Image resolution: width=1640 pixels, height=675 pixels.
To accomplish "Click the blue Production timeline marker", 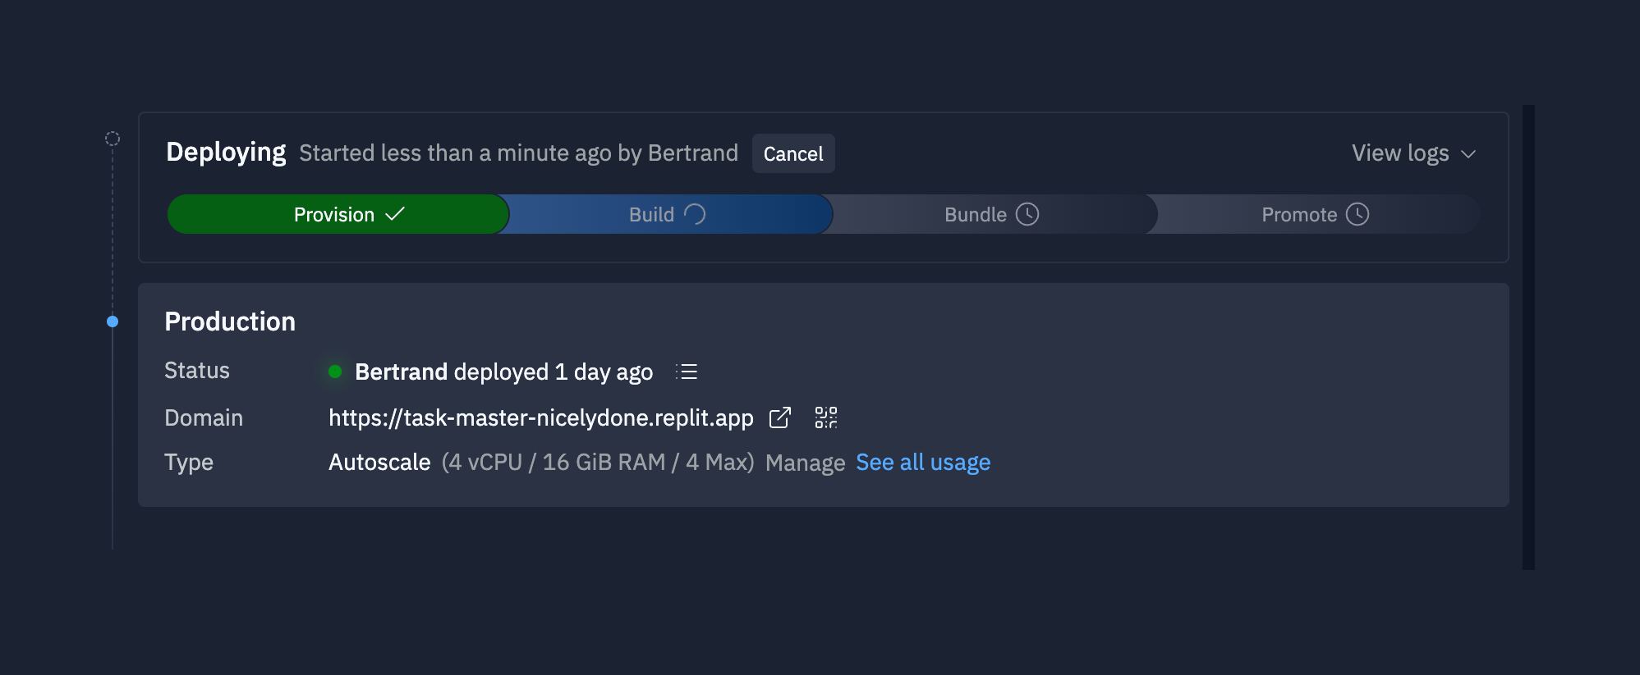I will (x=113, y=322).
